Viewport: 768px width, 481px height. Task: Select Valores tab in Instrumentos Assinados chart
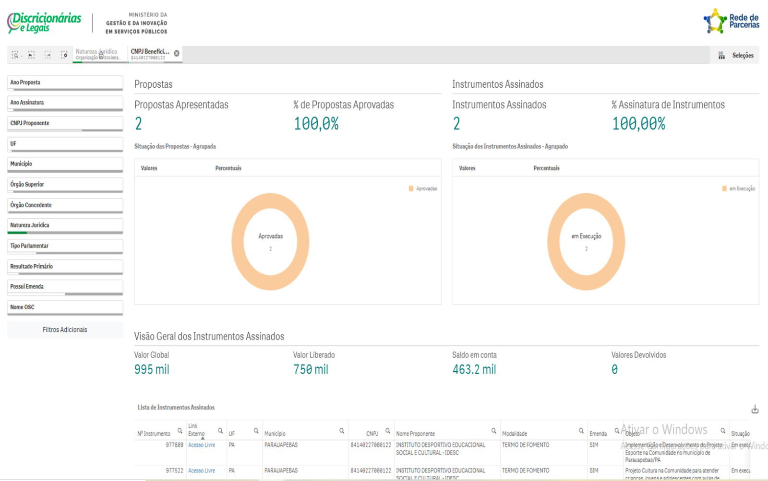[x=467, y=168]
